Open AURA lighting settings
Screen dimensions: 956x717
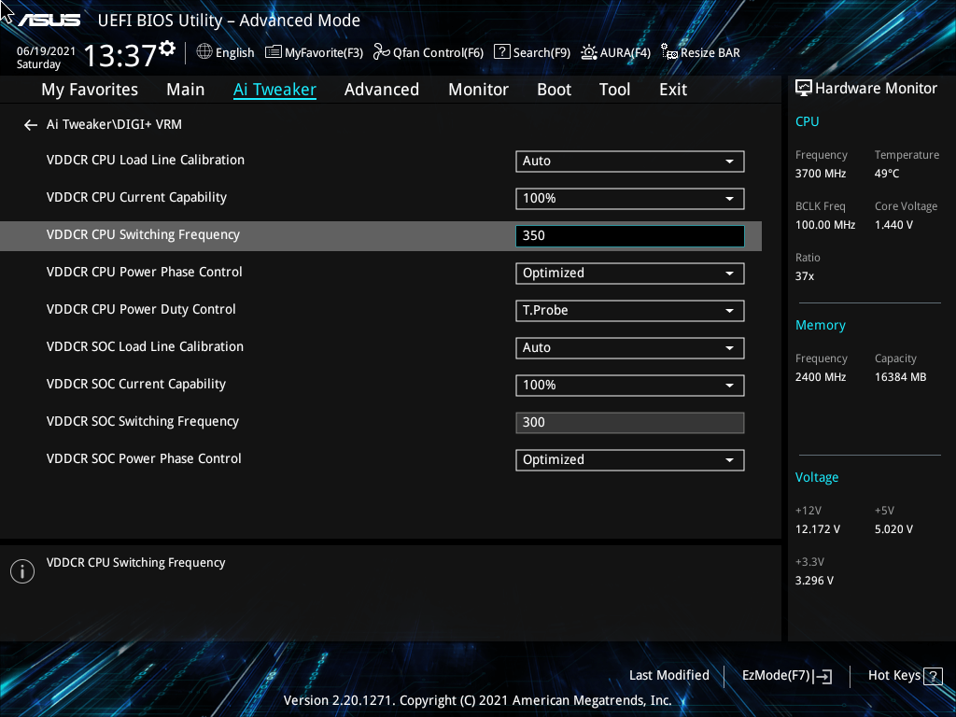pyautogui.click(x=615, y=52)
